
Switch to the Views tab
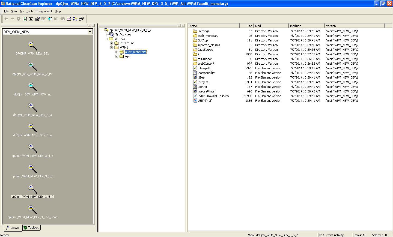[x=13, y=228]
